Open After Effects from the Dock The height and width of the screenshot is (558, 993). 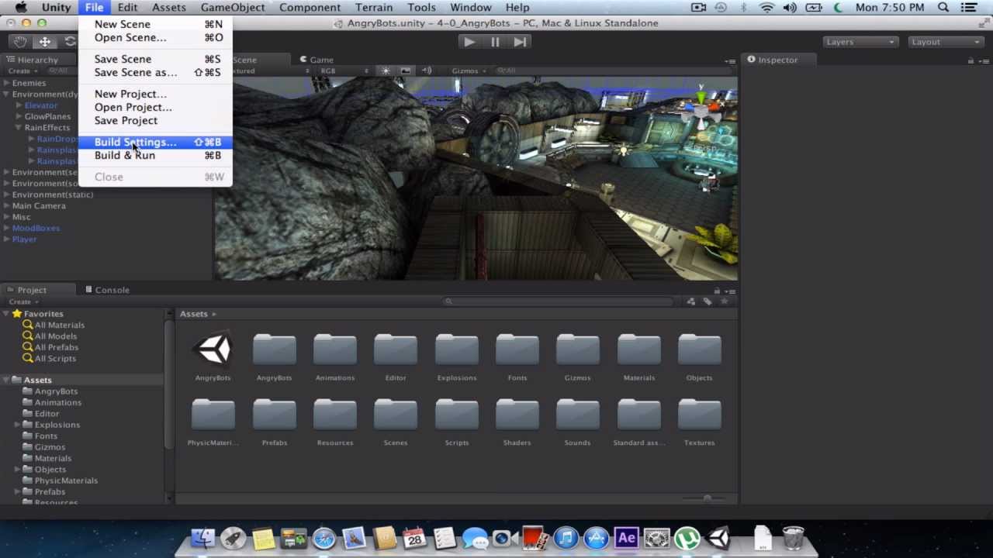pos(626,538)
